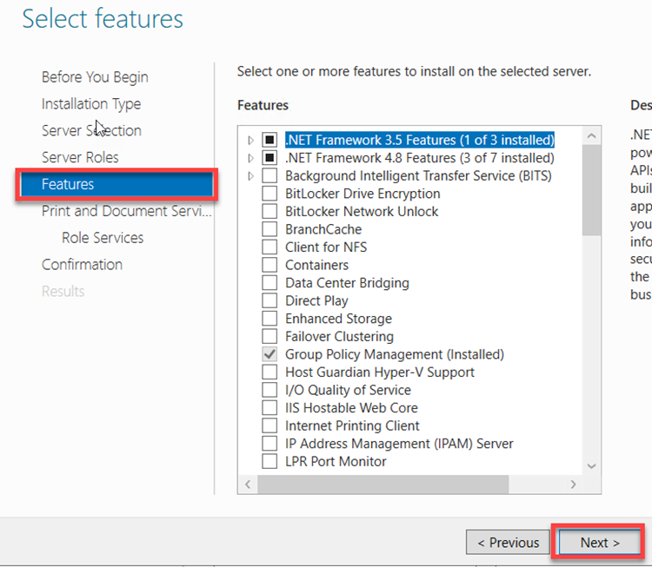
Task: Select Role Services in the wizard navigation
Action: (103, 238)
